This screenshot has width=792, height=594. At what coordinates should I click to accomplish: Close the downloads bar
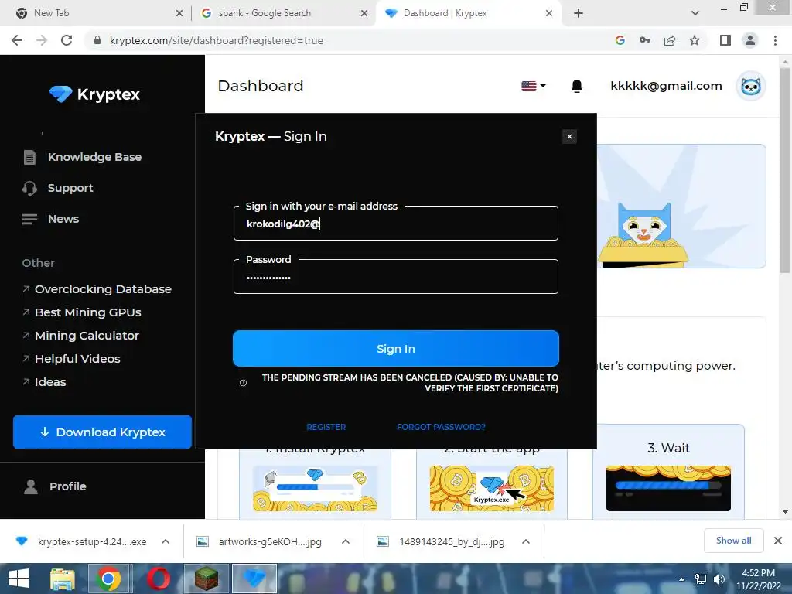778,541
